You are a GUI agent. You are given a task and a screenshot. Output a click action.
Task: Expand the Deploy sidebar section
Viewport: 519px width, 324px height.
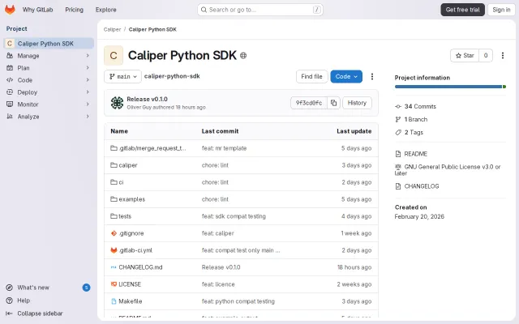[49, 92]
